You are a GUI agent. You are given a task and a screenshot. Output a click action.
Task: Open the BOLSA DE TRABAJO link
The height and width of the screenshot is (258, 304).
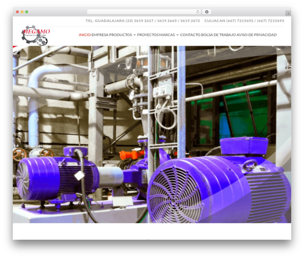218,35
